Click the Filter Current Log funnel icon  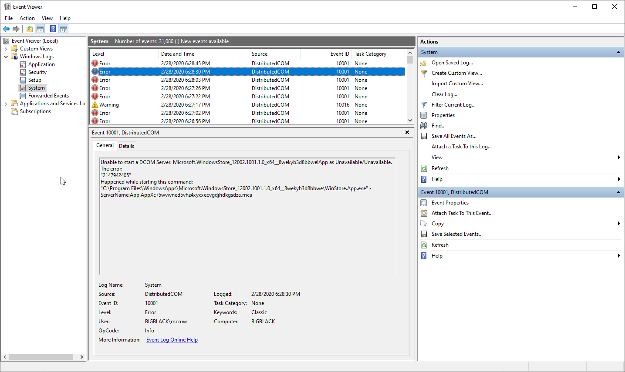click(x=424, y=105)
